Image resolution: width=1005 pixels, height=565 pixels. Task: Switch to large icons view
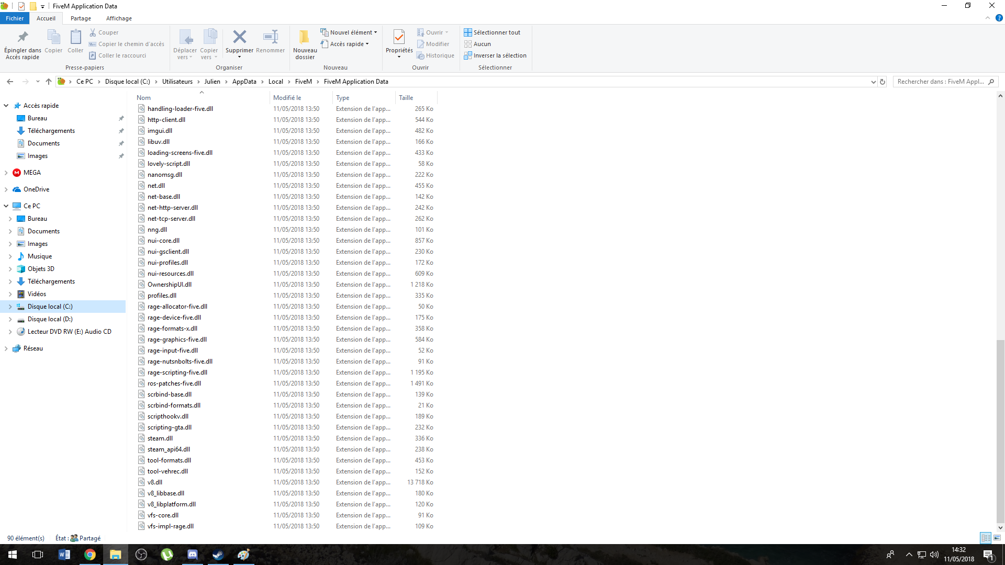[x=997, y=538]
